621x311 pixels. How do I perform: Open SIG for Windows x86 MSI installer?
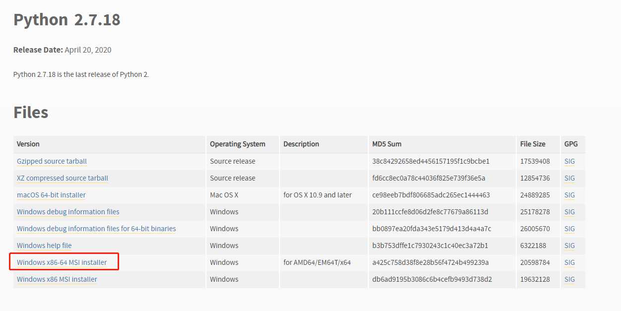click(569, 279)
